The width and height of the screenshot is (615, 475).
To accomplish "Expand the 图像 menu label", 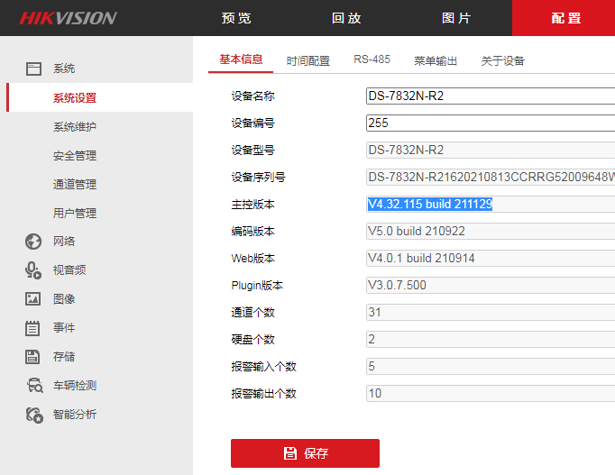I will pos(64,299).
